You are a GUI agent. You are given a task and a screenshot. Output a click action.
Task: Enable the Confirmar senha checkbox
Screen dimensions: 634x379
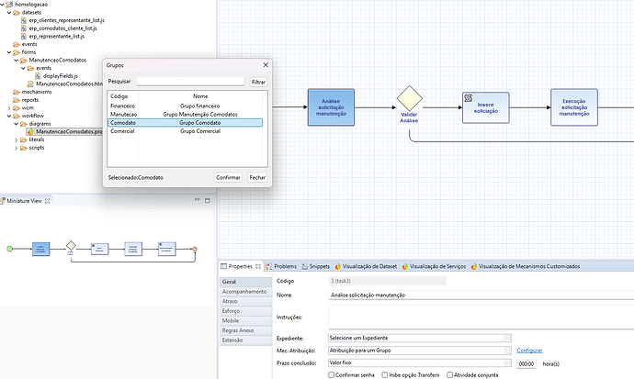(x=332, y=374)
